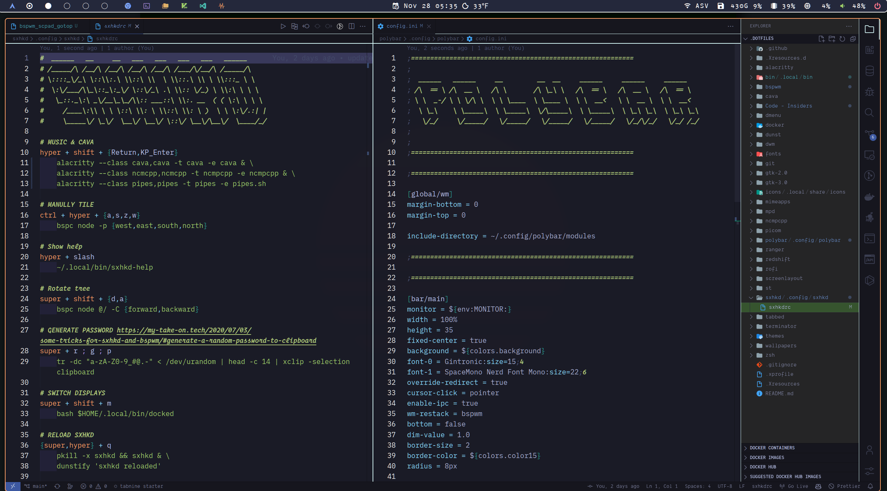This screenshot has height=491, width=887.
Task: Open the Run and Debug bug icon
Action: pyautogui.click(x=869, y=92)
